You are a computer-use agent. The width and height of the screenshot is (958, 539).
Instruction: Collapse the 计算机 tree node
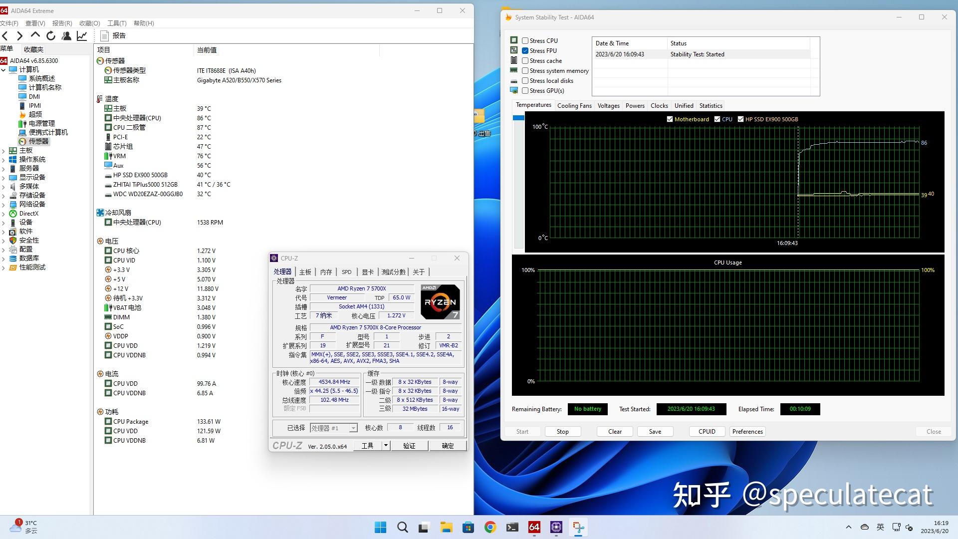[3, 69]
